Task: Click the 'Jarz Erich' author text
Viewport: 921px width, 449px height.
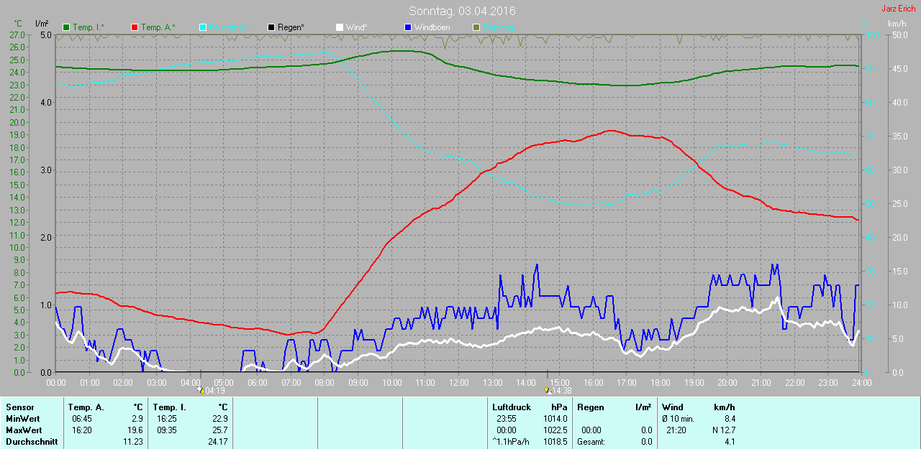Action: [899, 9]
